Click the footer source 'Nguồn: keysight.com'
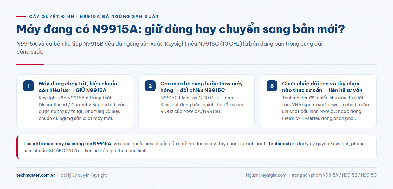Image resolution: width=393 pixels, height=189 pixels. [266, 175]
